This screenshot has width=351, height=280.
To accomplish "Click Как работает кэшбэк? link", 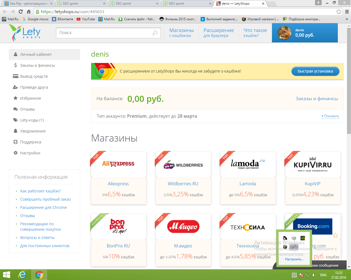I will (x=40, y=191).
